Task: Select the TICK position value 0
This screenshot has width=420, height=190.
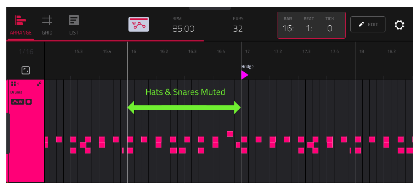Action: (x=330, y=28)
